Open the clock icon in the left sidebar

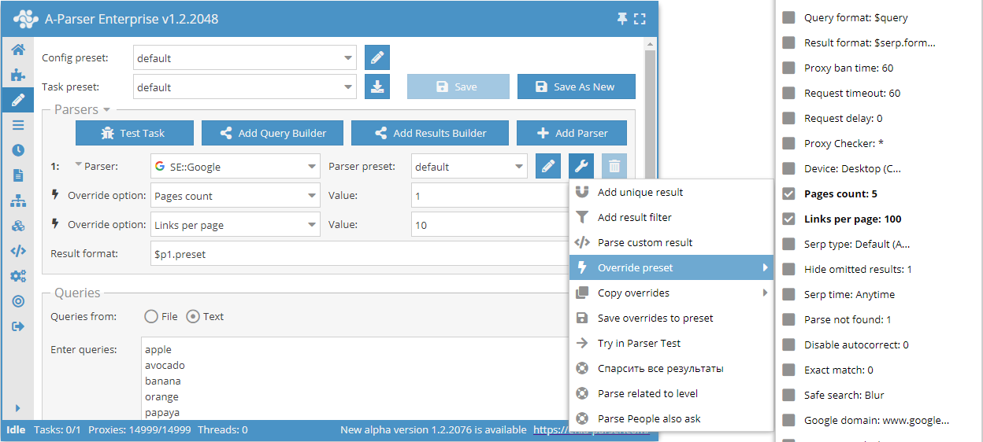(x=17, y=150)
